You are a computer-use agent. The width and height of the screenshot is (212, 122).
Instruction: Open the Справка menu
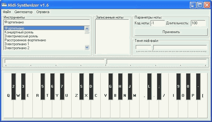(42, 12)
